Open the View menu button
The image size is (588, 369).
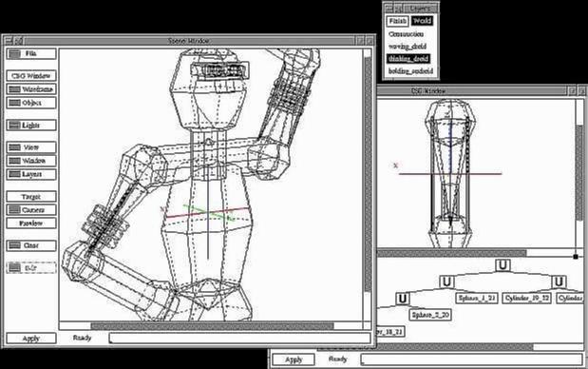pos(31,147)
